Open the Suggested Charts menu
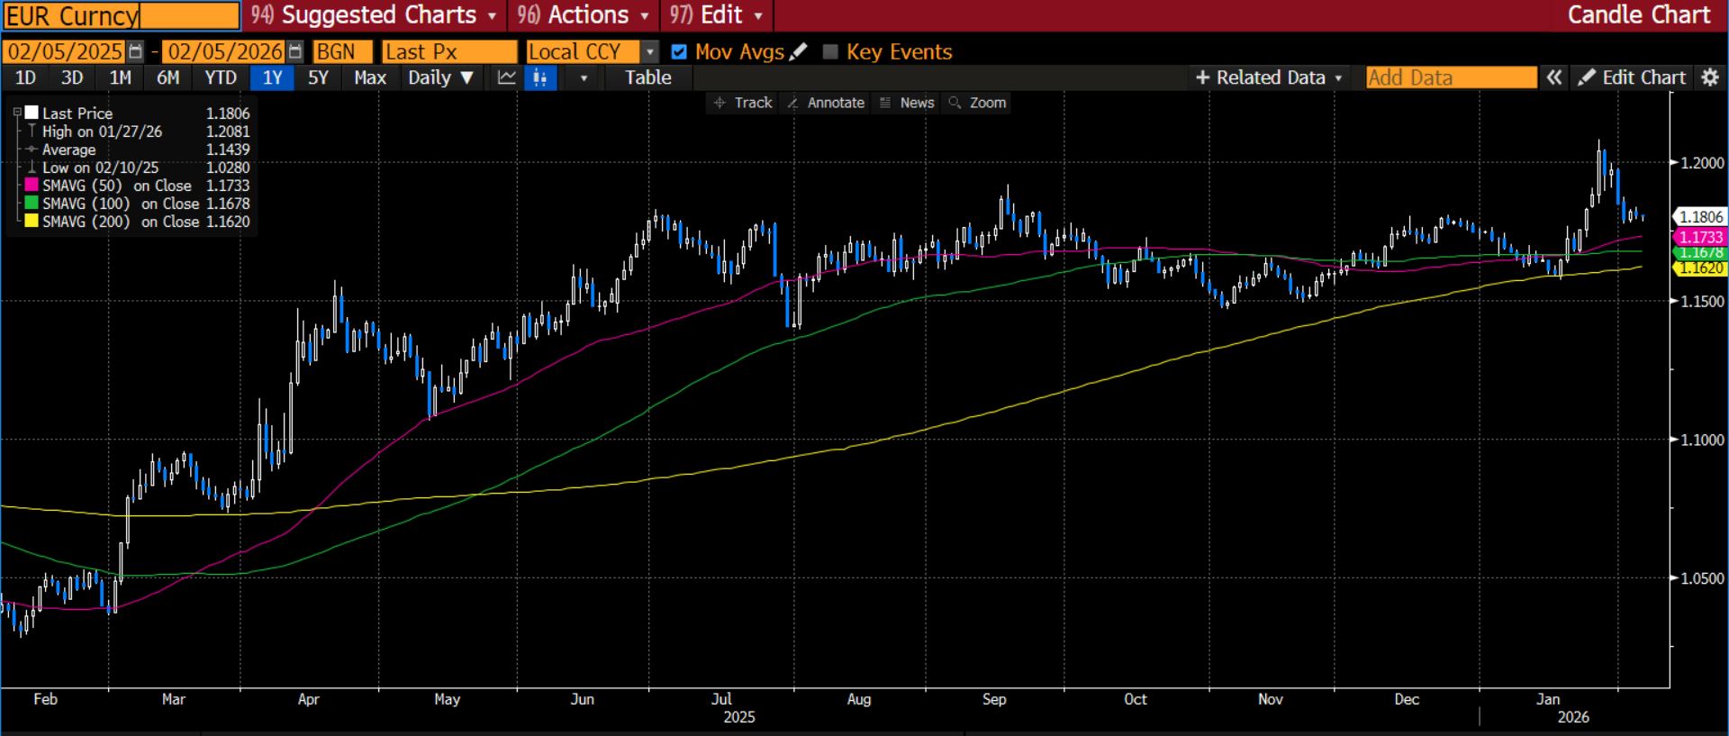Screen dimensions: 1729x736 (x=374, y=15)
